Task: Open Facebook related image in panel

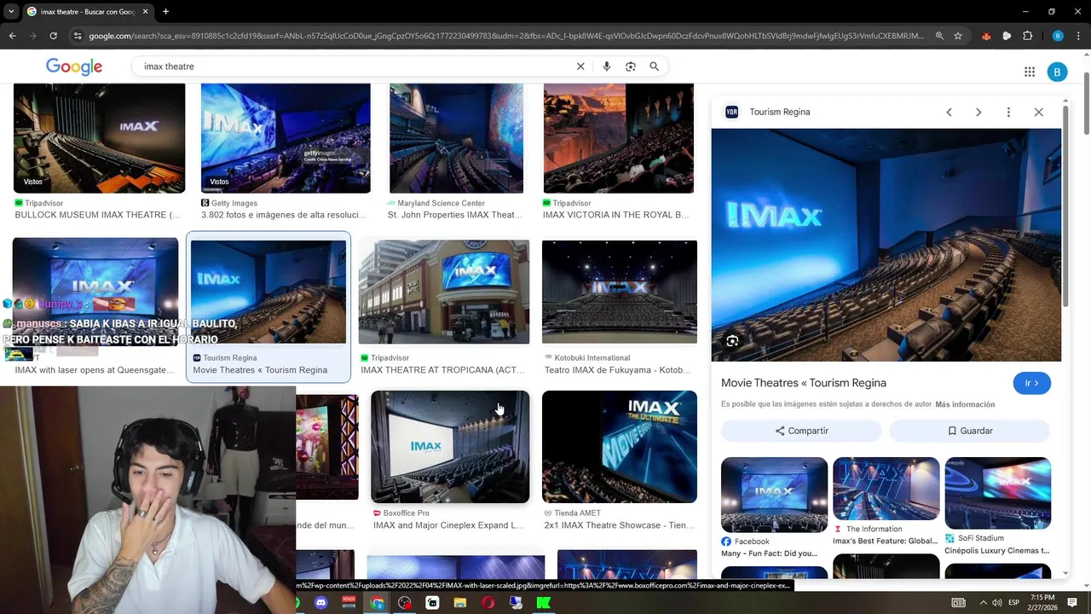Action: click(774, 495)
